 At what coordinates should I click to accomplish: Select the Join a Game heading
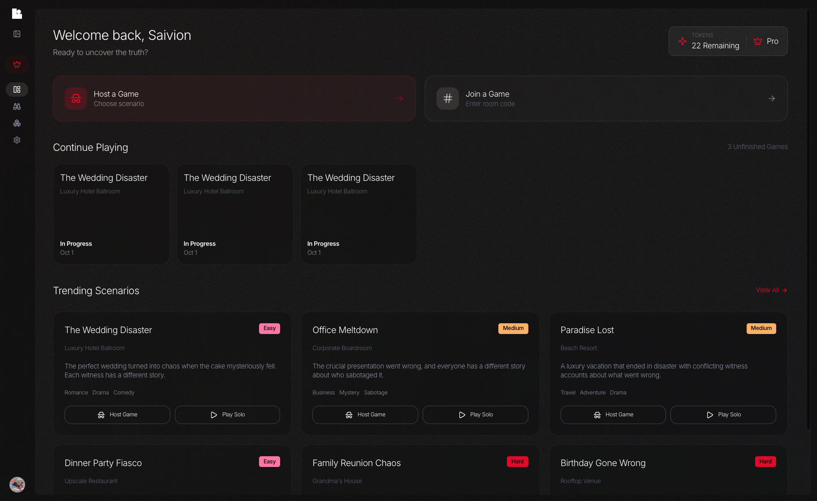click(488, 94)
